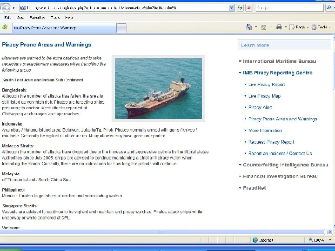Expand the FraudNet section
This screenshot has height=251, width=335.
(x=254, y=188)
